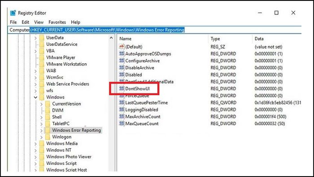314x177 pixels.
Task: Click the REG_QWORD type cell
Action: click(x=223, y=102)
